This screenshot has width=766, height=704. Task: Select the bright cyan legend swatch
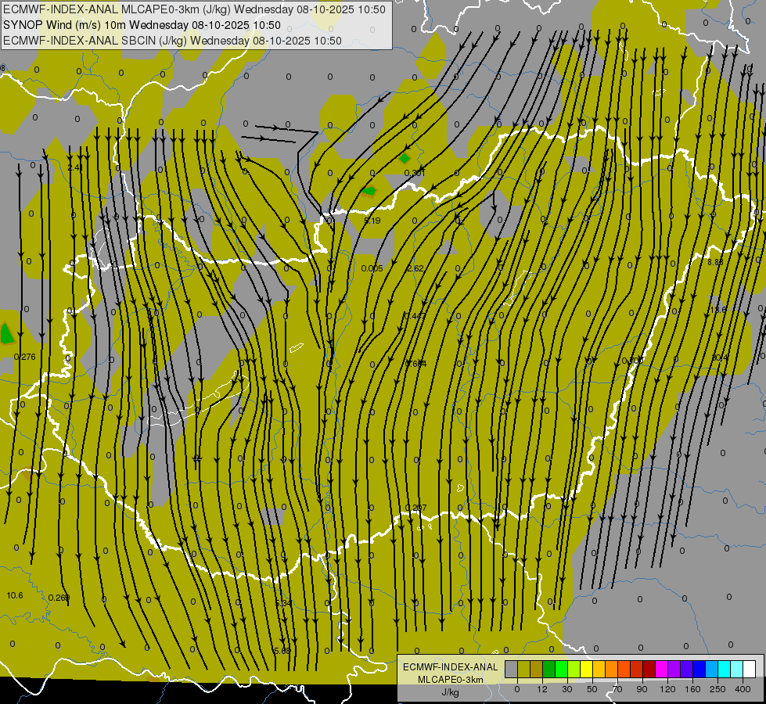[725, 669]
